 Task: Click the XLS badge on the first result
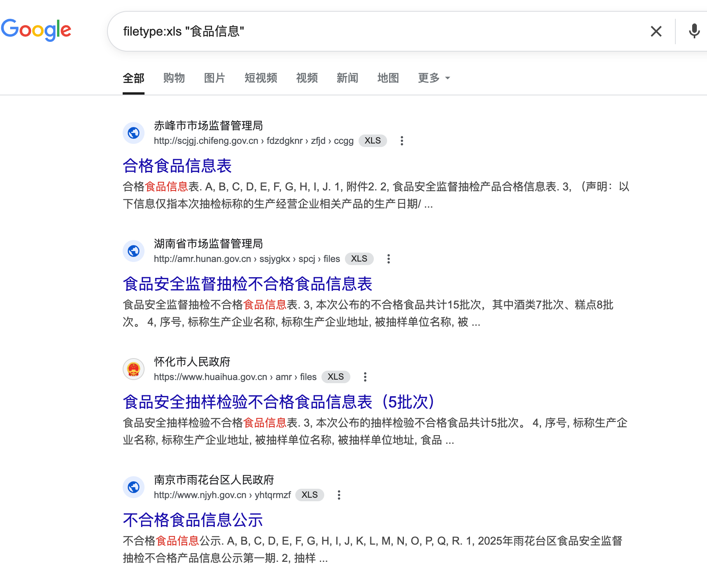tap(373, 141)
